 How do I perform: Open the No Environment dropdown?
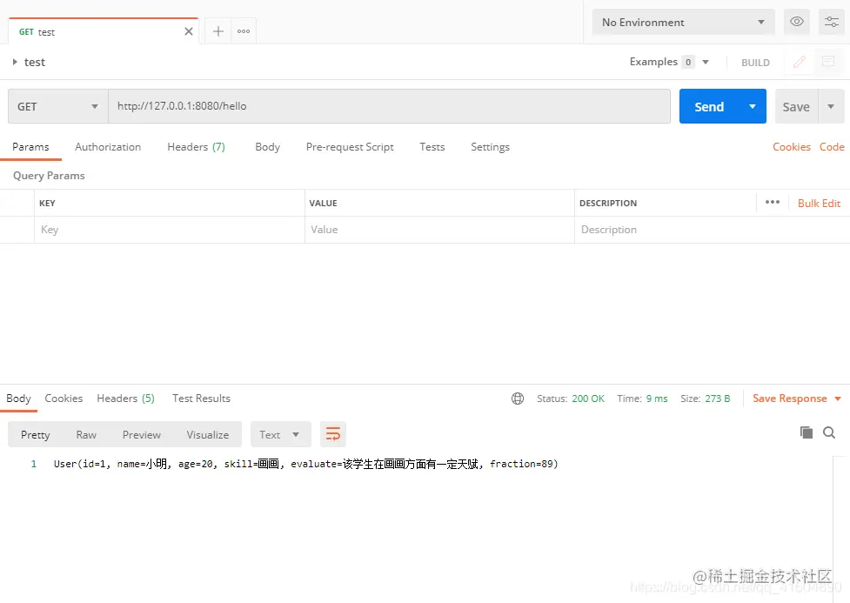[x=682, y=21]
